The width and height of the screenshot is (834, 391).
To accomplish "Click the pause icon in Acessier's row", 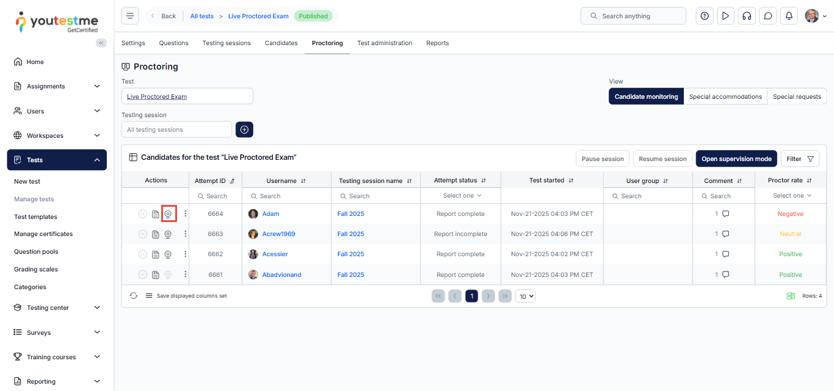I will point(142,254).
